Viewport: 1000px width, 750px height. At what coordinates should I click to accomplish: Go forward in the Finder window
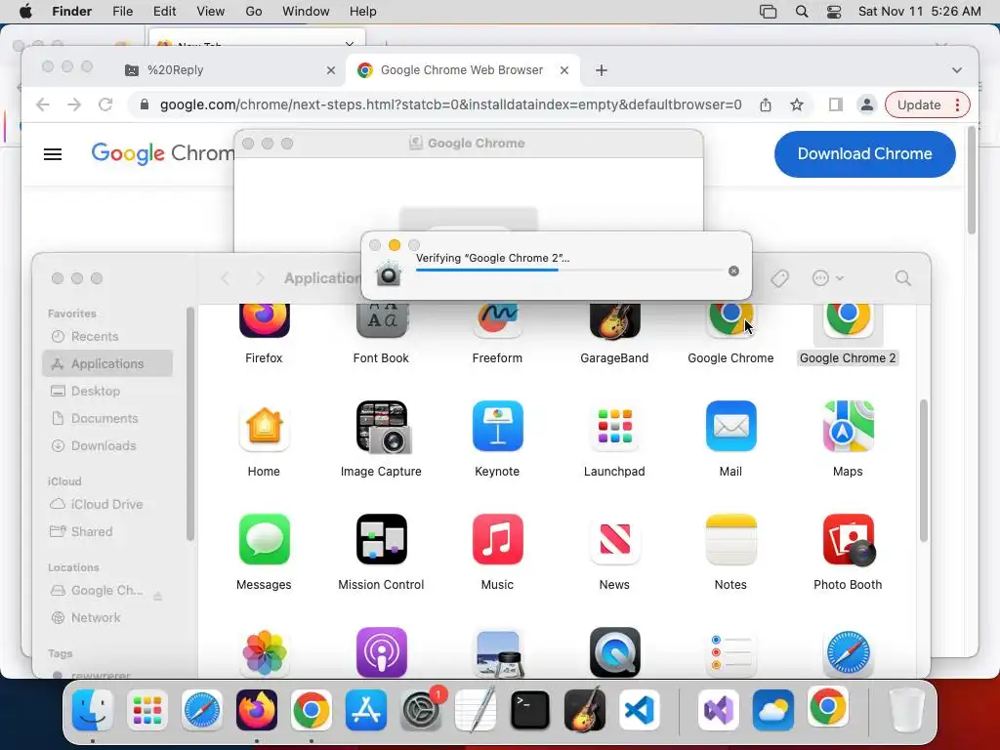pyautogui.click(x=260, y=278)
